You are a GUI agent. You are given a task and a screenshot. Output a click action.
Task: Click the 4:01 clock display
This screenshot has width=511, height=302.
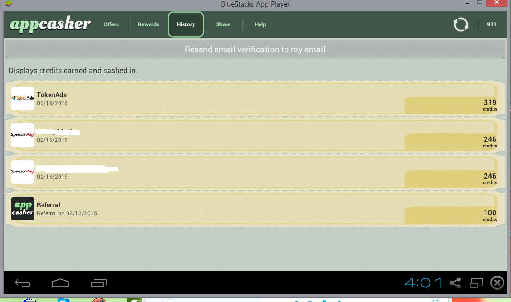tap(423, 283)
